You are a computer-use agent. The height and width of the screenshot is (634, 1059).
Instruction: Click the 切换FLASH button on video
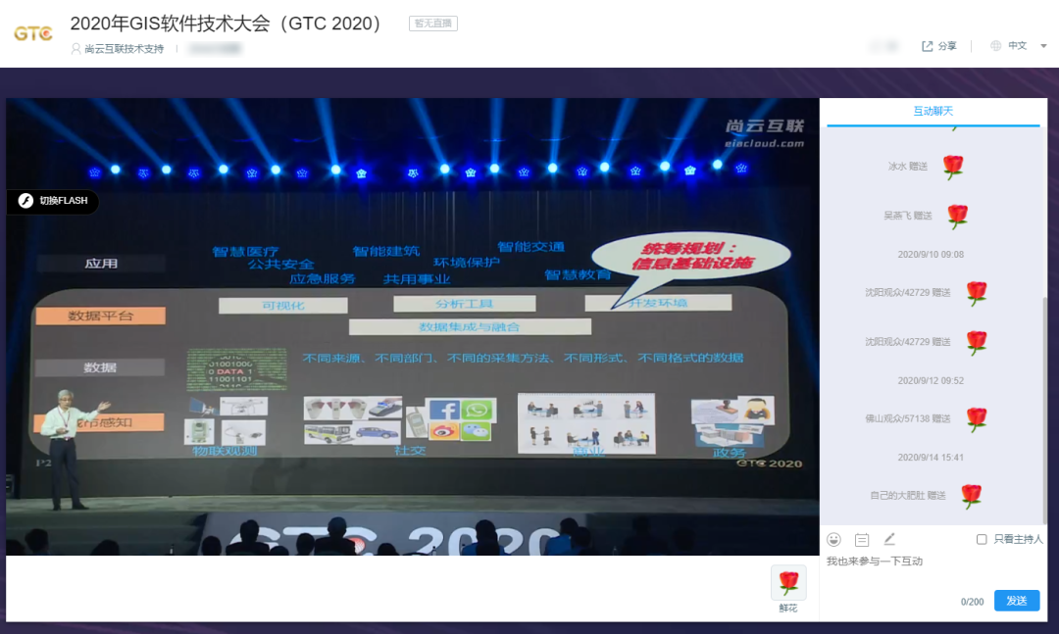(x=63, y=201)
